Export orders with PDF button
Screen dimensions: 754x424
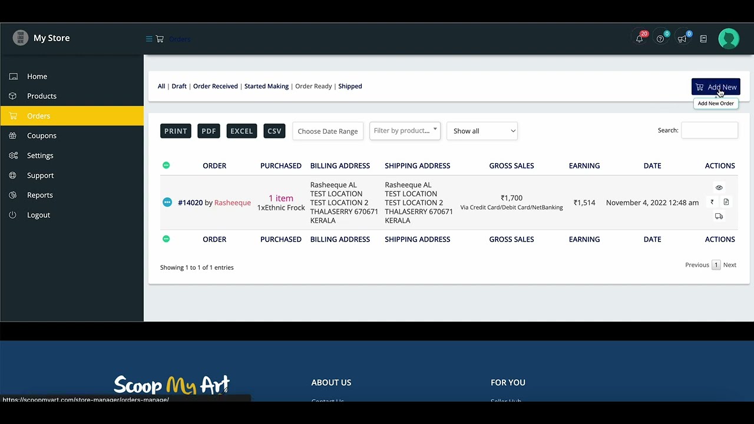coord(209,131)
